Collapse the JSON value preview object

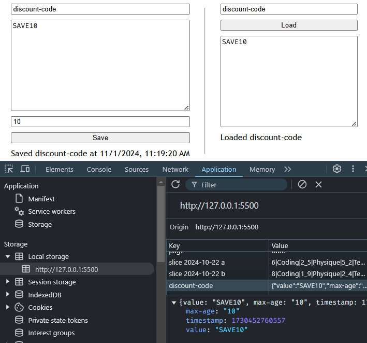tap(174, 303)
